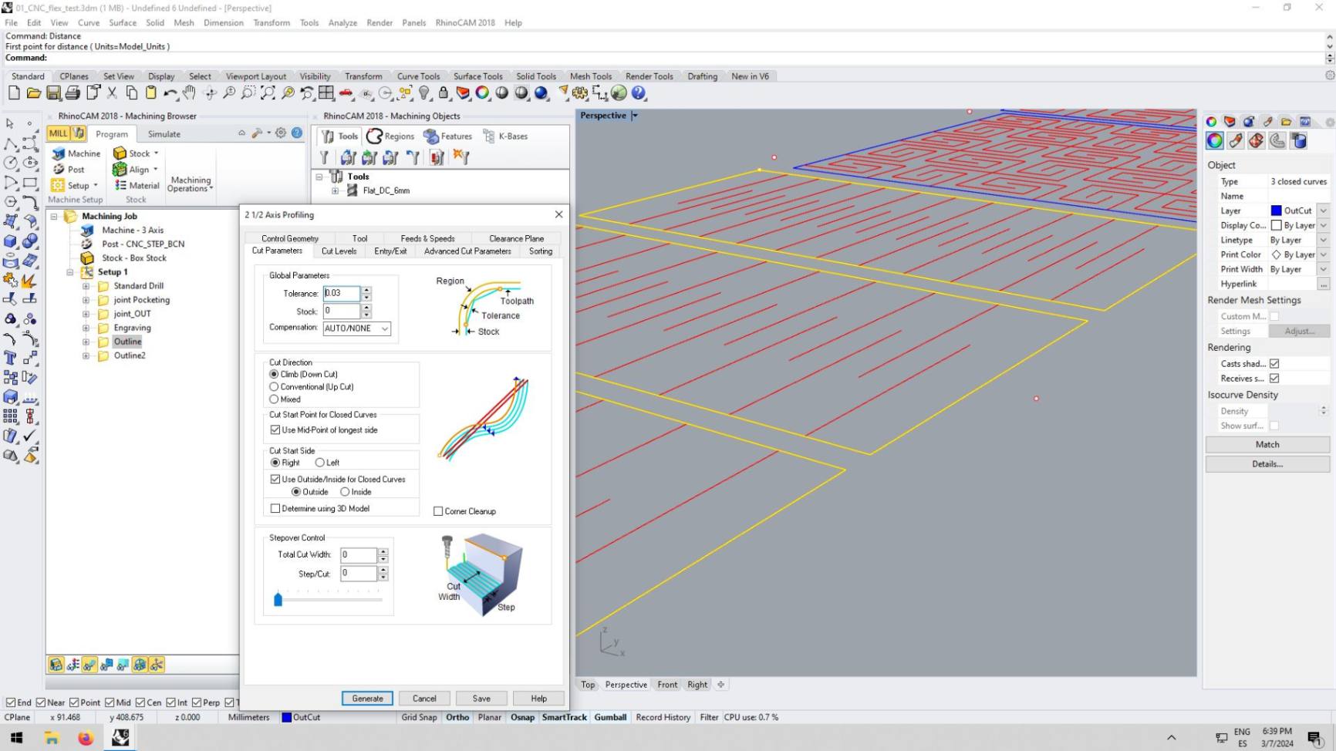1336x751 pixels.
Task: Toggle Use Mid-Point of longest side checkbox
Action: (275, 430)
